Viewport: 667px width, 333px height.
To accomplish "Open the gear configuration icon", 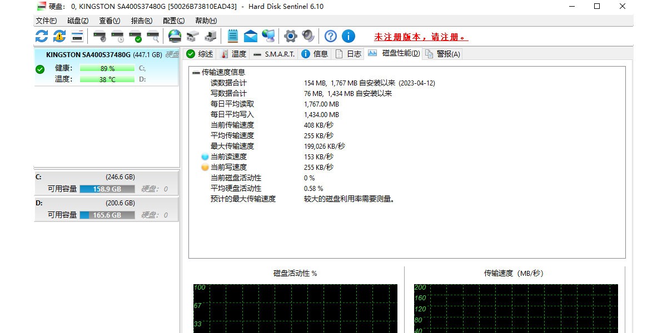I will (x=291, y=37).
